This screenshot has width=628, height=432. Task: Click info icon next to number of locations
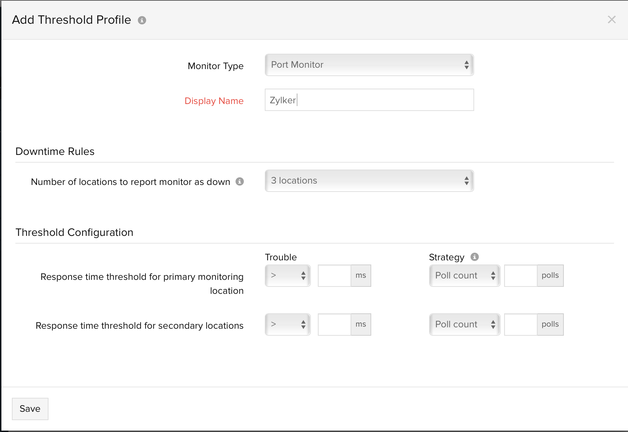click(x=240, y=181)
